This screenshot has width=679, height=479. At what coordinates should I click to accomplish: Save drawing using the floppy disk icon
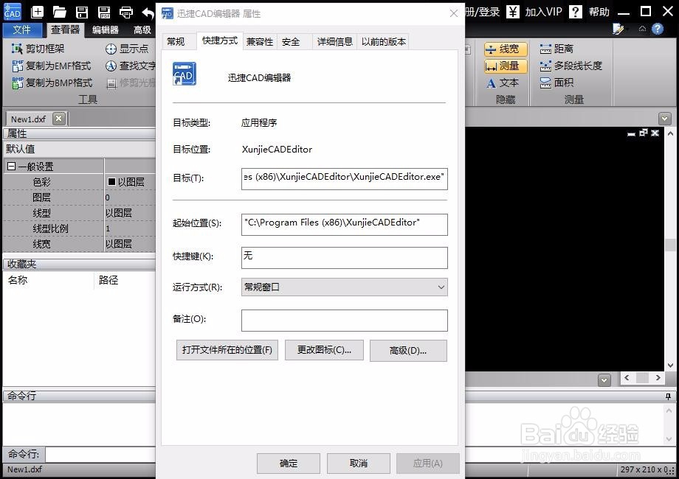coord(81,12)
